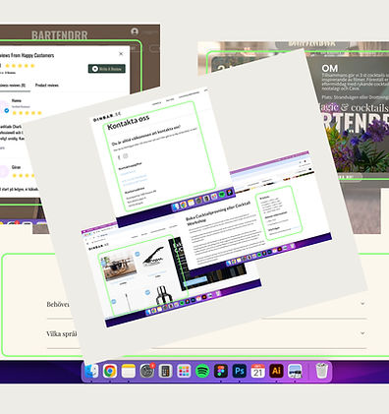
Task: Launch Adobe Illustrator from the dock
Action: 276,372
